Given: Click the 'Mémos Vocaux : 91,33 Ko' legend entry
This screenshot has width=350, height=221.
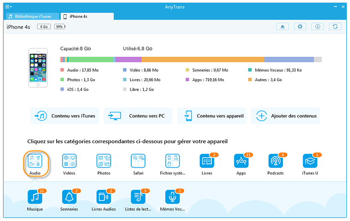Looking at the screenshot, I should click(x=275, y=70).
